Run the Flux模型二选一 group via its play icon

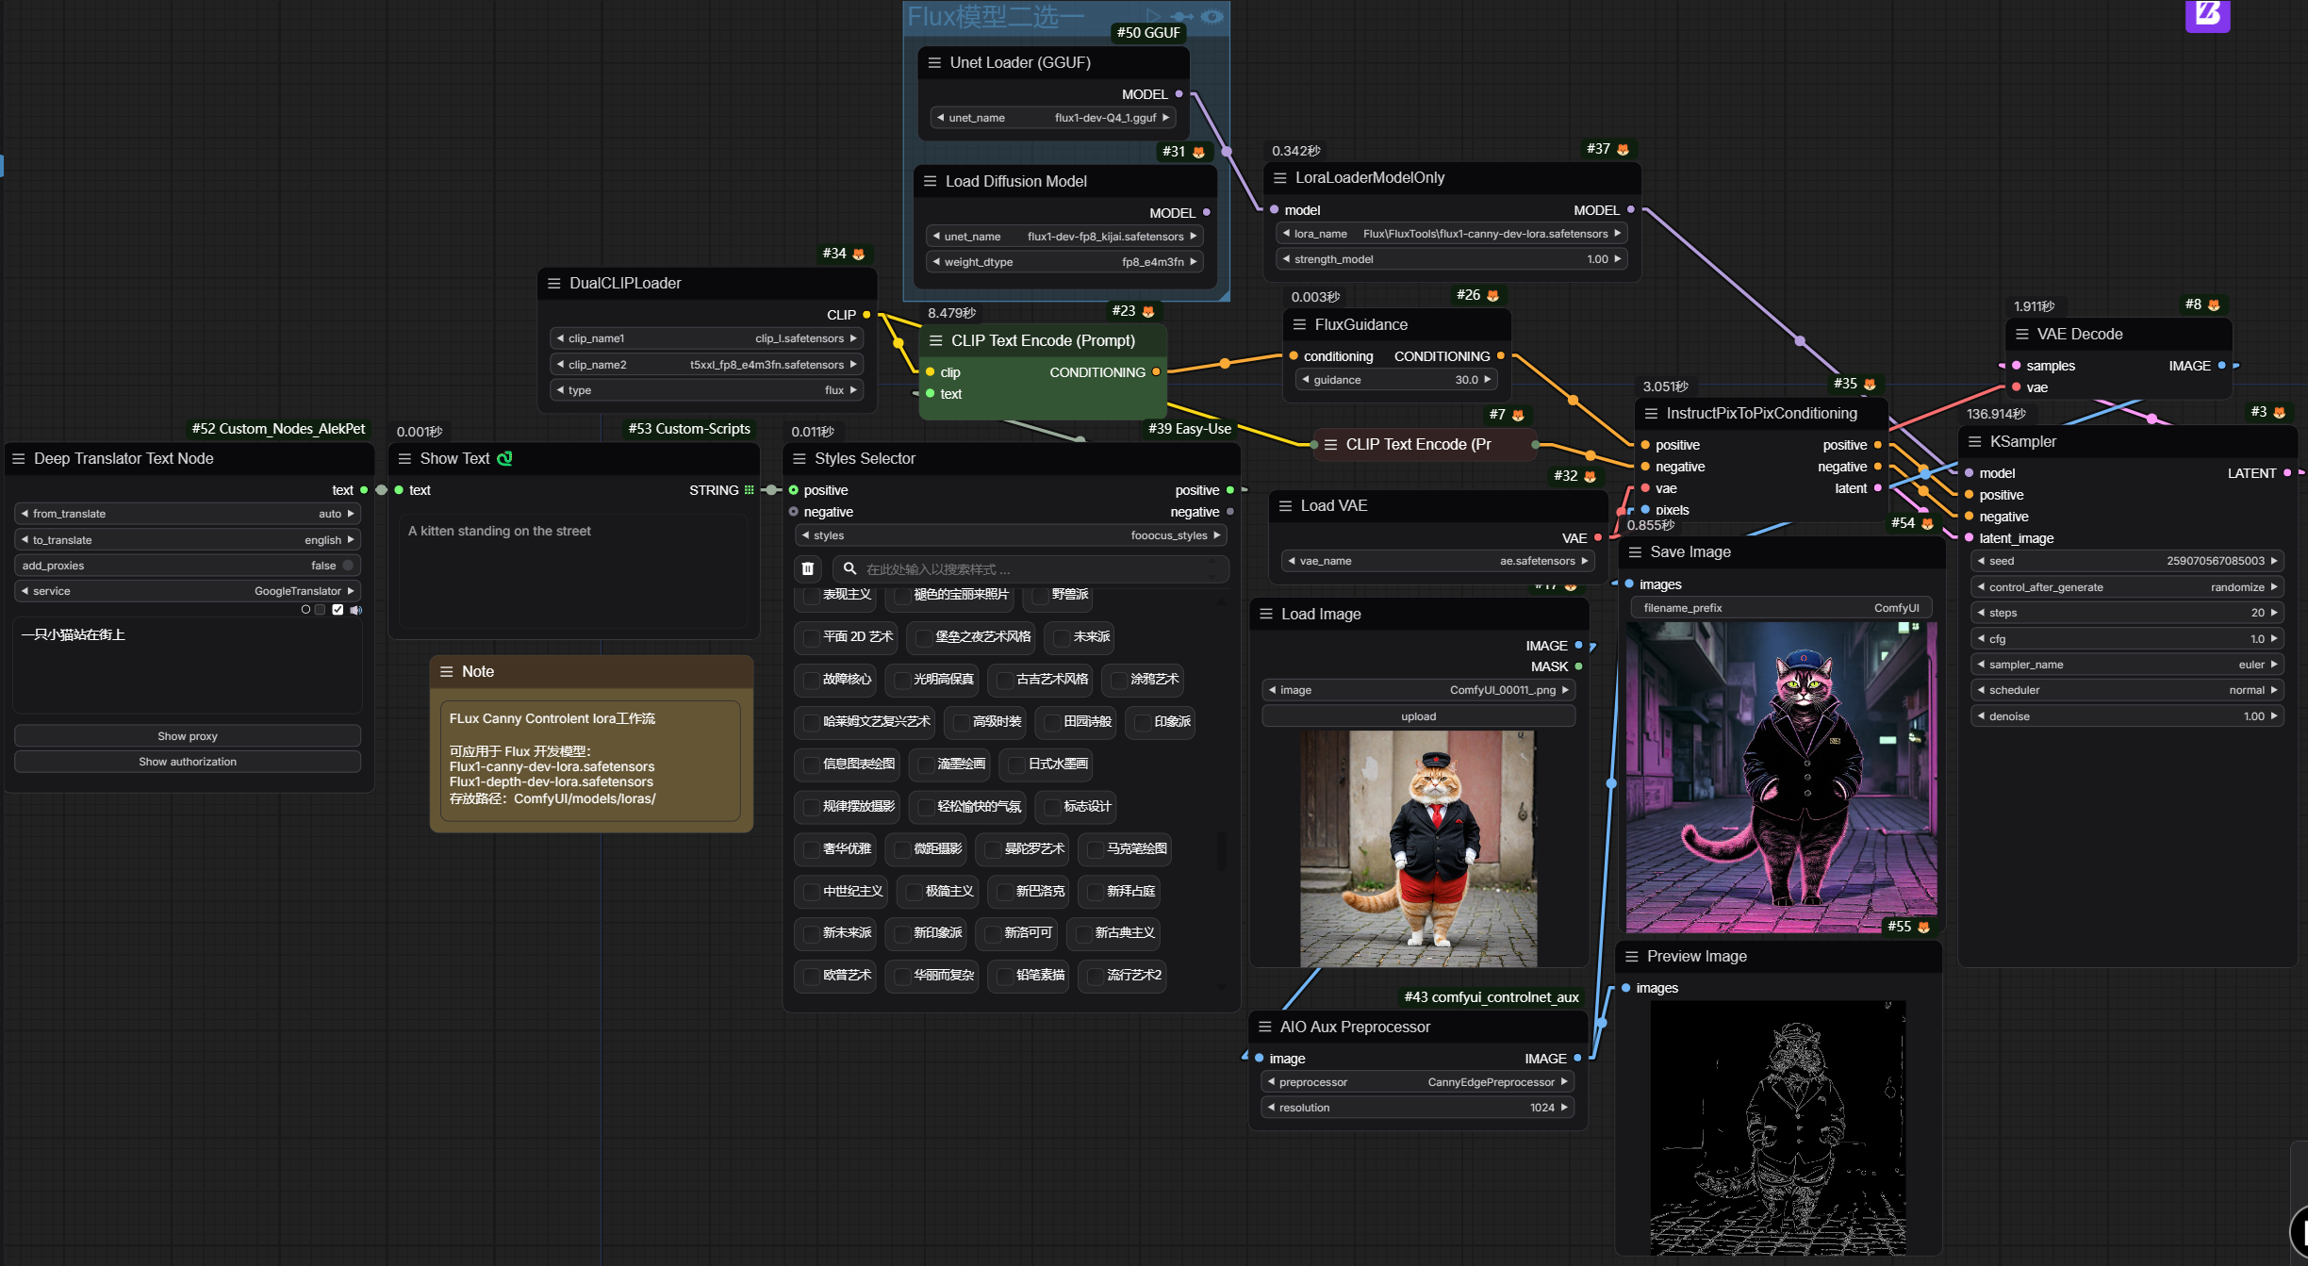click(x=1154, y=16)
